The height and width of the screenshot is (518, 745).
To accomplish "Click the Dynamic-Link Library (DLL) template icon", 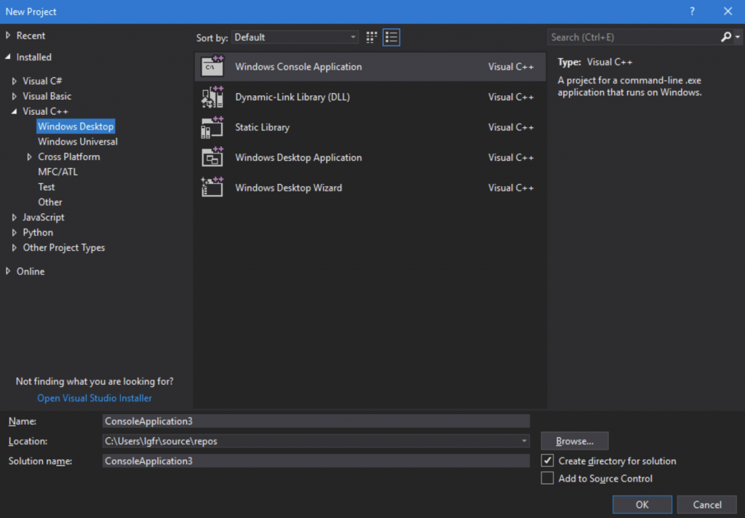I will pos(212,96).
